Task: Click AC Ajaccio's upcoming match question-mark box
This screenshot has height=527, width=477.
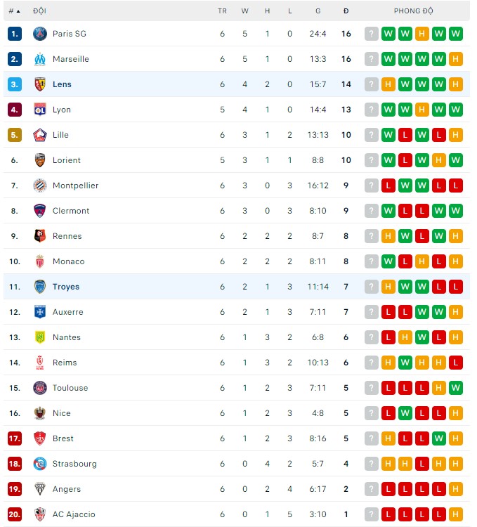Action: tap(372, 514)
